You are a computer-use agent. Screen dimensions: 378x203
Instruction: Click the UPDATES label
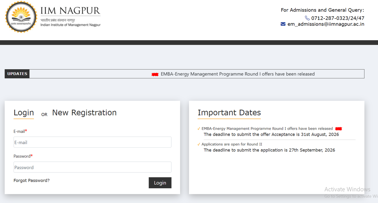17,74
